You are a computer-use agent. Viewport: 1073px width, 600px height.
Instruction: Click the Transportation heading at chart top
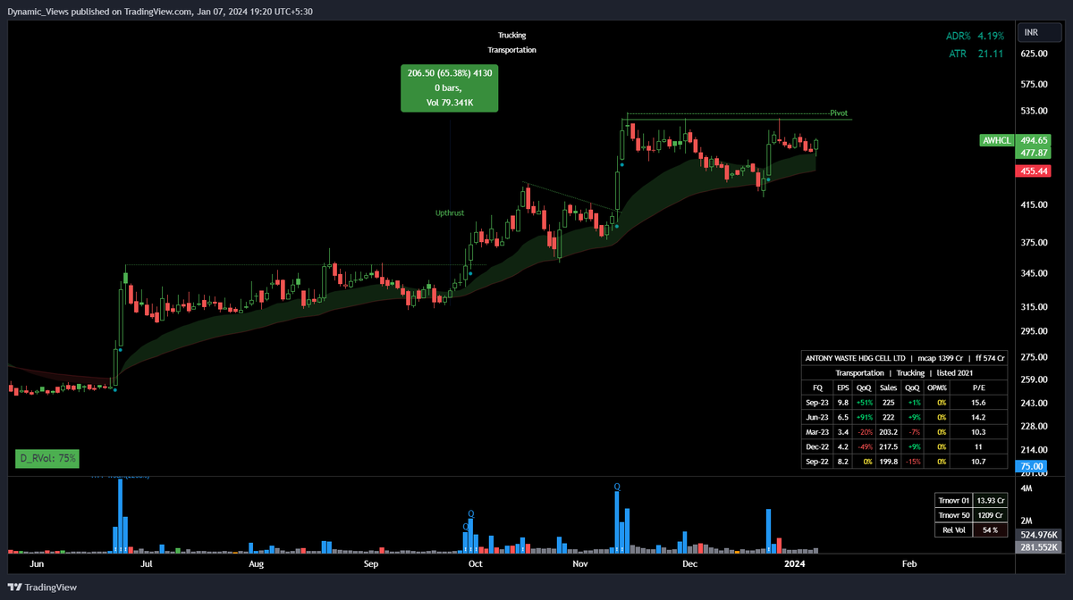(512, 50)
